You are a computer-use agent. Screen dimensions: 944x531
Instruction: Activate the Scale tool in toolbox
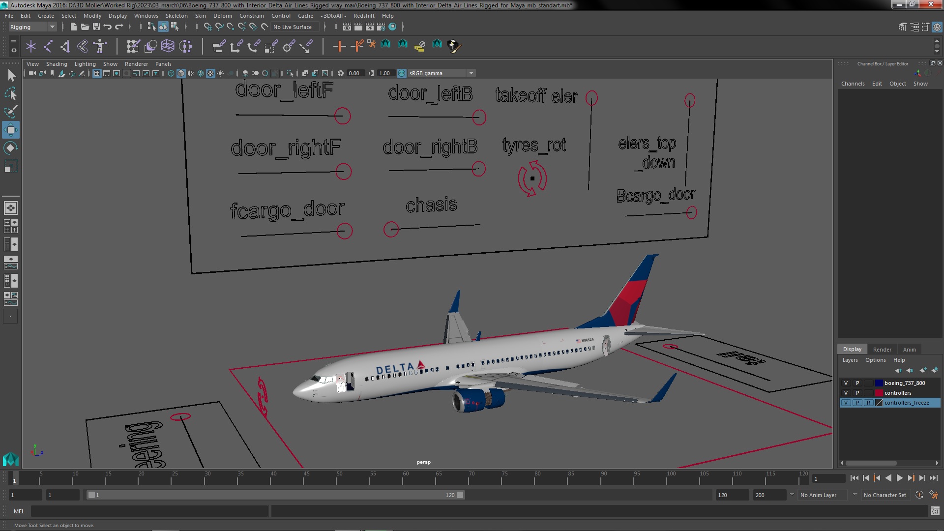(11, 166)
